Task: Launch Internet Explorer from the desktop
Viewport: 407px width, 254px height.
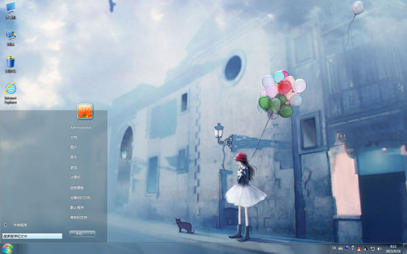Action: pos(11,93)
